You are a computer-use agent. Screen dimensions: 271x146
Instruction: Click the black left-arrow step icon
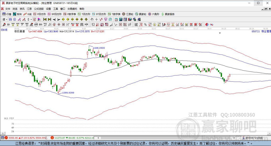click(x=54, y=20)
